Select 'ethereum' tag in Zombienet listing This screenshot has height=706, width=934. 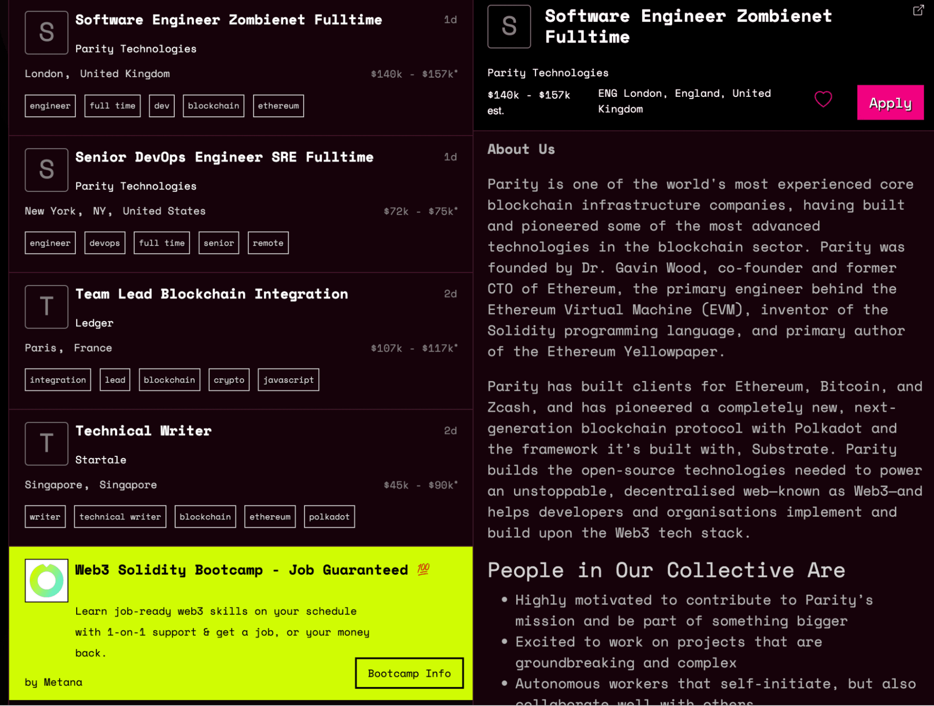278,106
